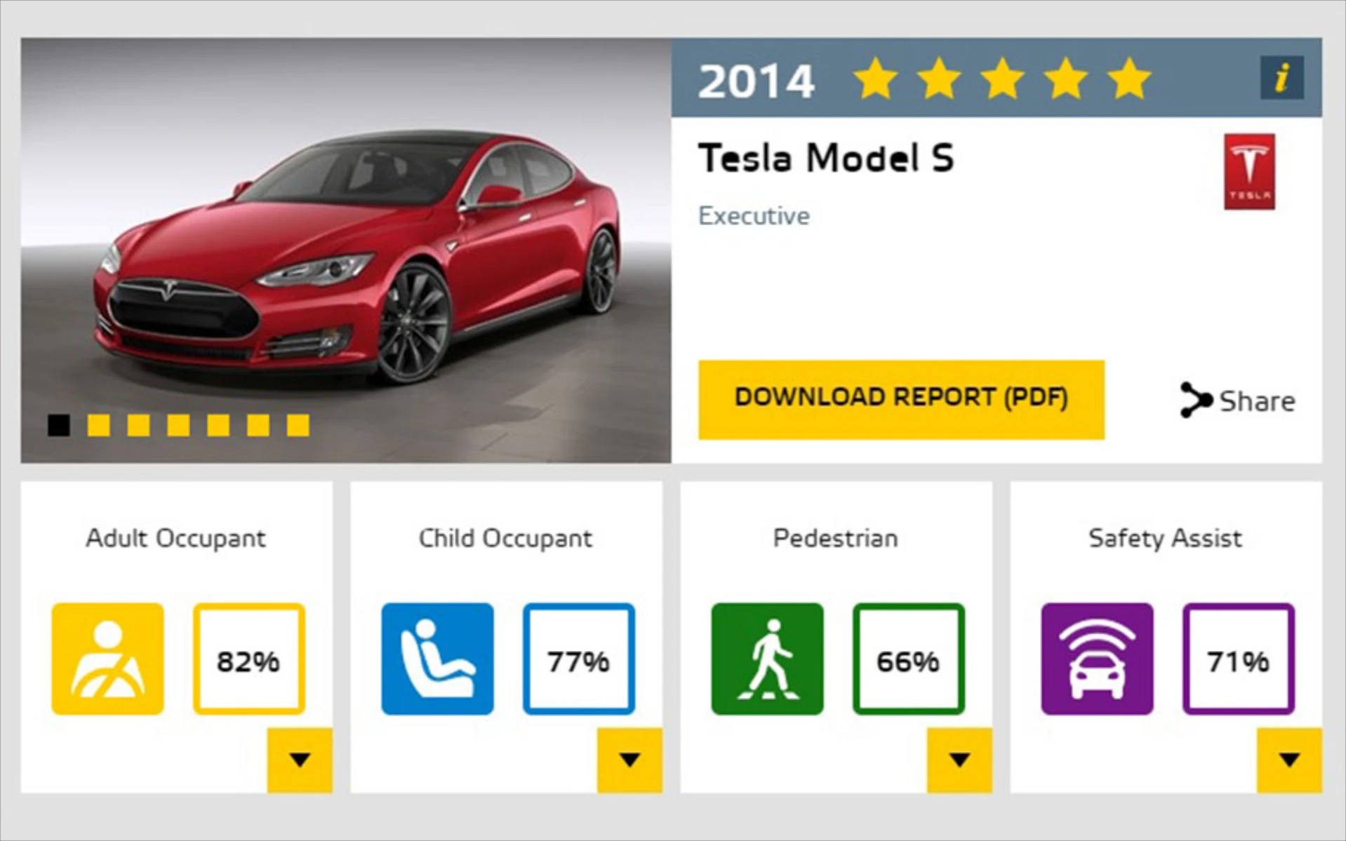The width and height of the screenshot is (1346, 841).
Task: Expand the Safety Assist details arrow
Action: (1289, 760)
